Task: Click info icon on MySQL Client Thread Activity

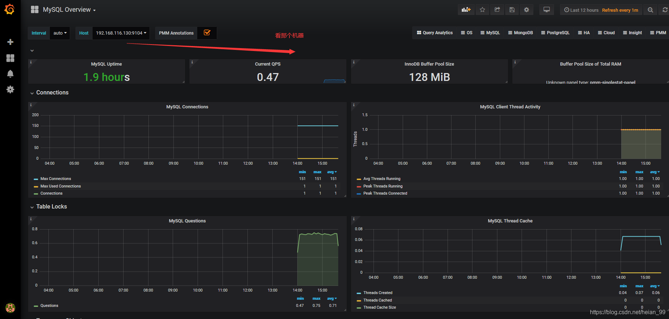Action: (354, 105)
